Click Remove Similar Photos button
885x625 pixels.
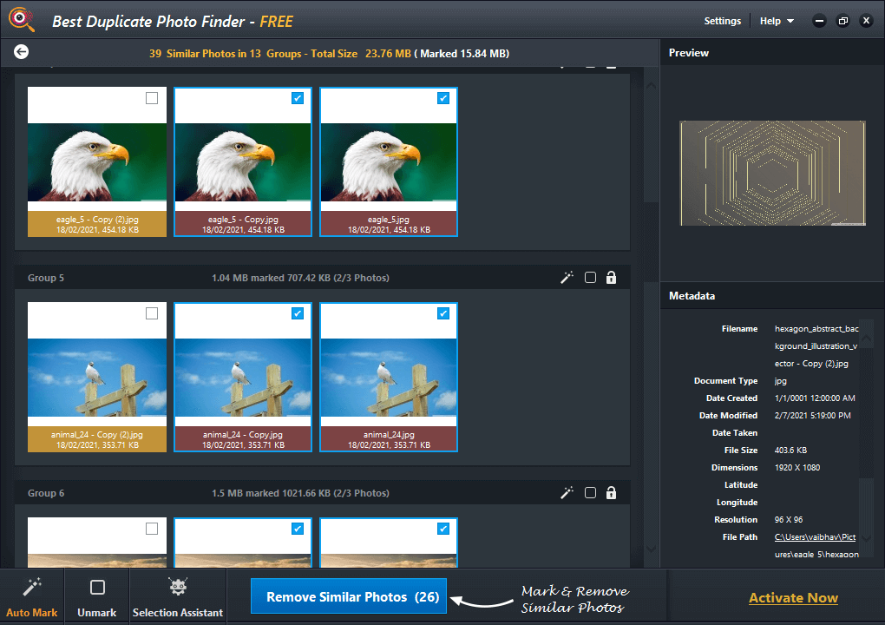tap(348, 596)
